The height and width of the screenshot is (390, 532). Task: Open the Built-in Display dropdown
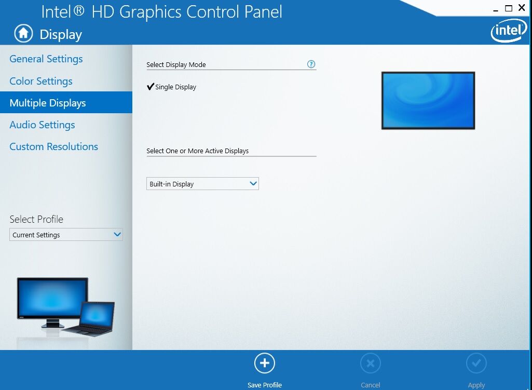(x=202, y=184)
